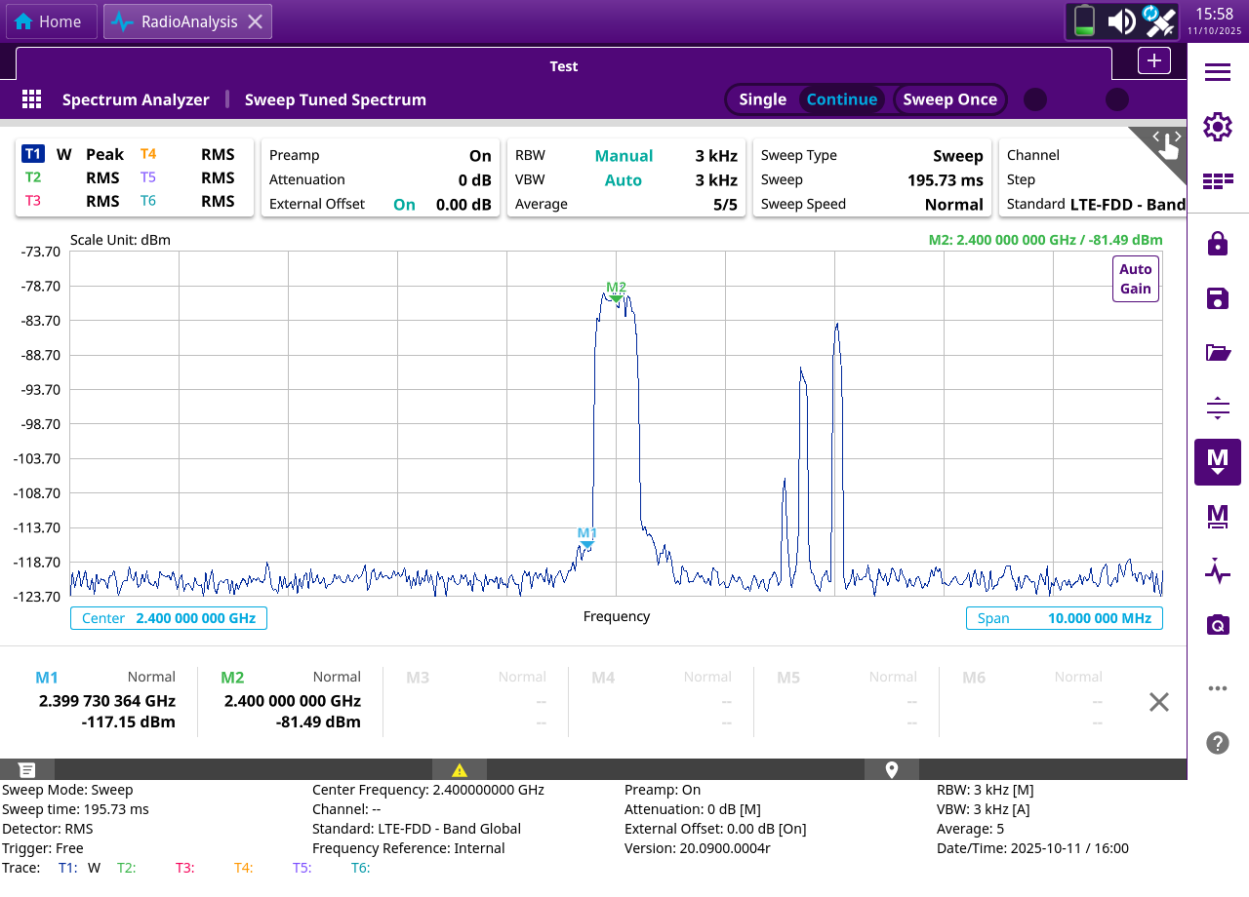
Task: Click the screenshot camera icon
Action: (1217, 625)
